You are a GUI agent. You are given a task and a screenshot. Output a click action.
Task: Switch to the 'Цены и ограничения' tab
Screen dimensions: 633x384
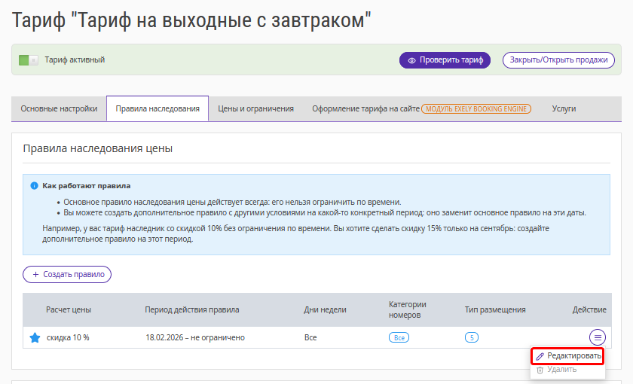point(255,108)
